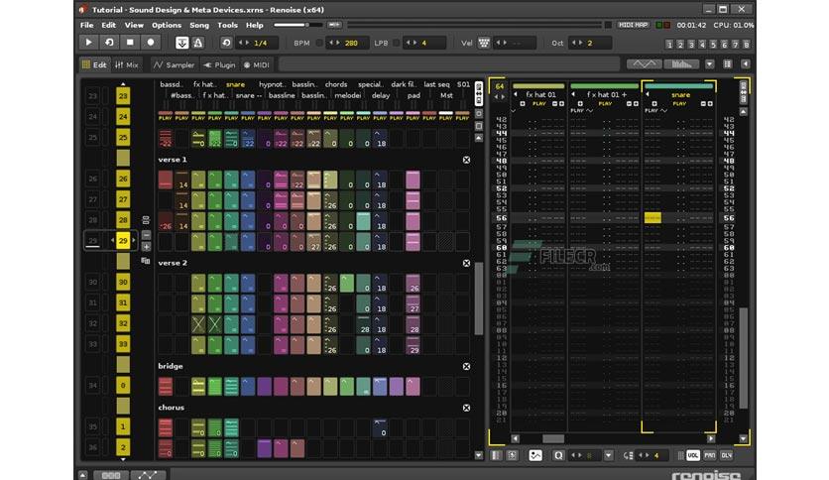Select the pink pad block in verse 1

click(413, 180)
